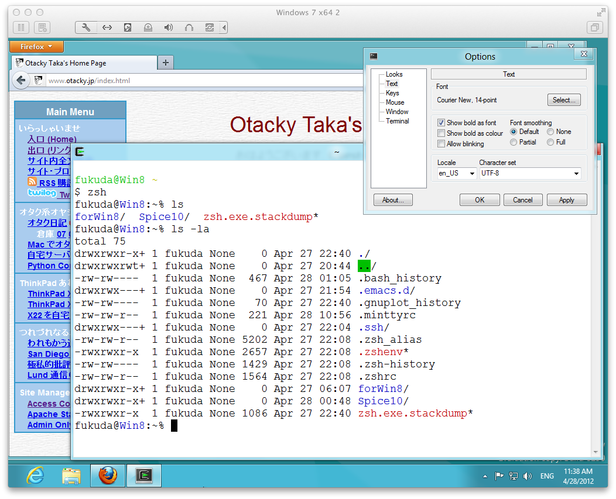Switch to Firefox on the taskbar
The width and height of the screenshot is (616, 499).
[108, 476]
